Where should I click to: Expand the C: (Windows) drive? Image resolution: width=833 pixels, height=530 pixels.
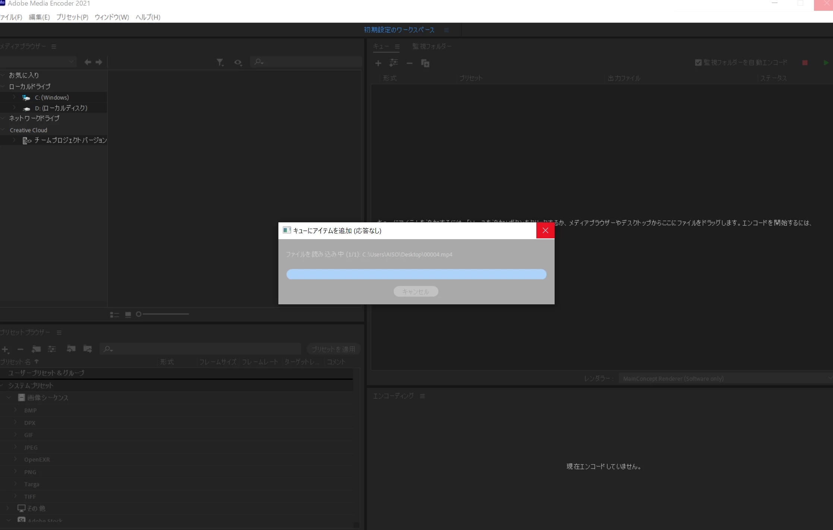click(14, 97)
